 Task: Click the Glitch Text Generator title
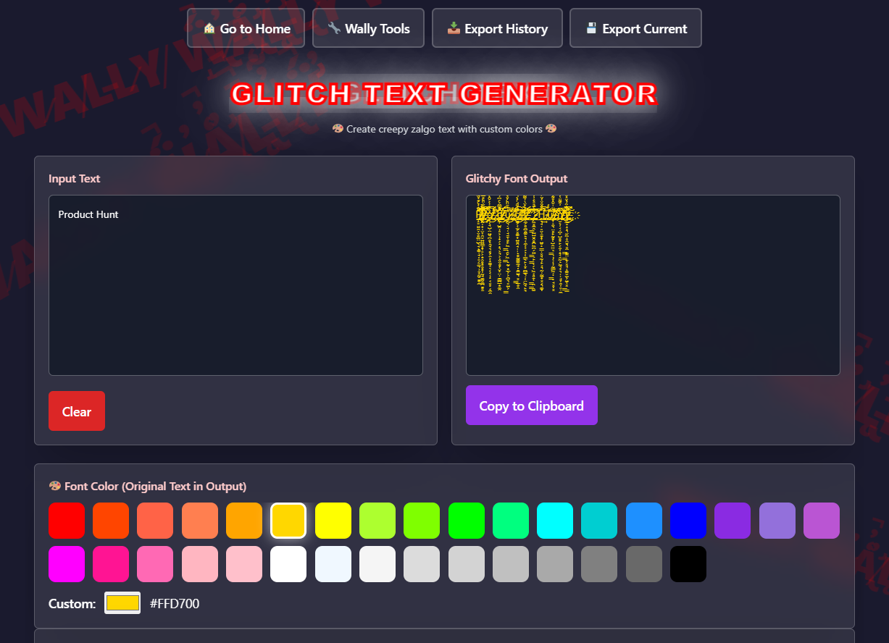coord(444,94)
